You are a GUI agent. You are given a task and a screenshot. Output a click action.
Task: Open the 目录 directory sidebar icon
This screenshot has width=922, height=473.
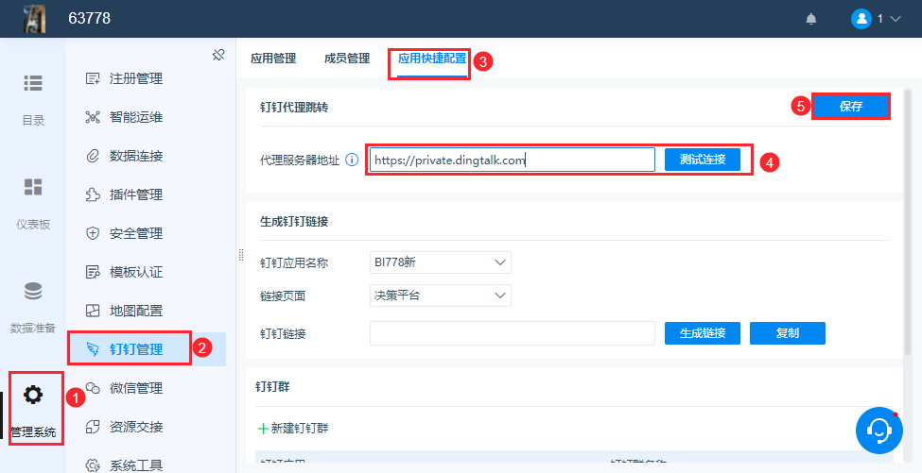(33, 83)
